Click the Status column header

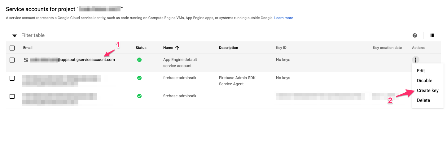(141, 48)
